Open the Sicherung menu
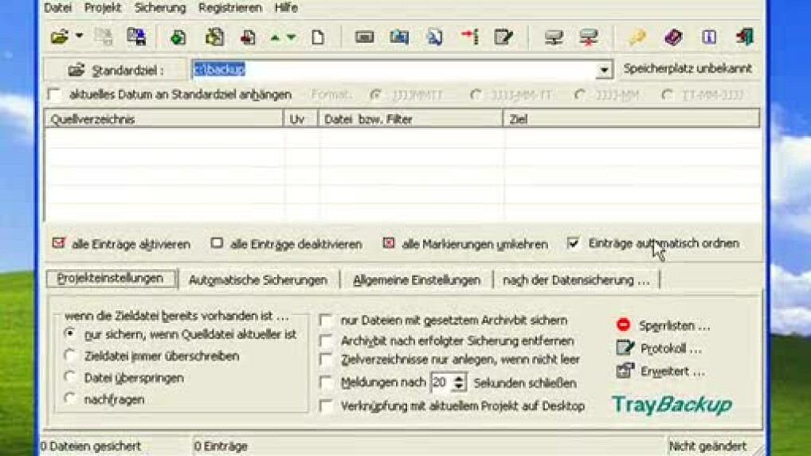 point(159,8)
